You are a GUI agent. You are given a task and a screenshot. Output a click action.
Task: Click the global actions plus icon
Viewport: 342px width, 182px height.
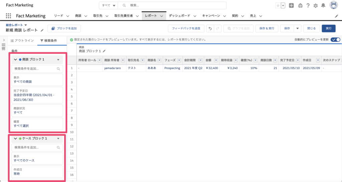(x=291, y=6)
